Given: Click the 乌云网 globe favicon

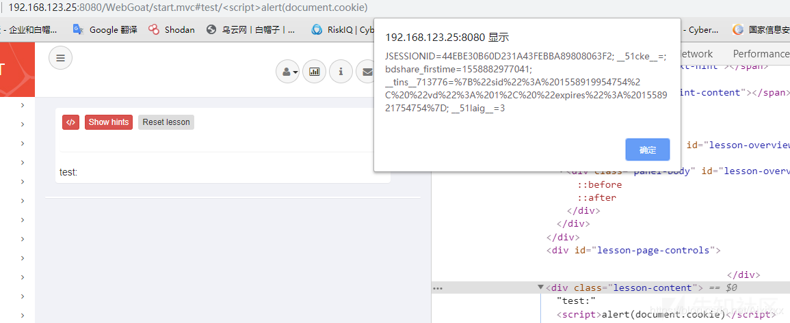Looking at the screenshot, I should (211, 29).
